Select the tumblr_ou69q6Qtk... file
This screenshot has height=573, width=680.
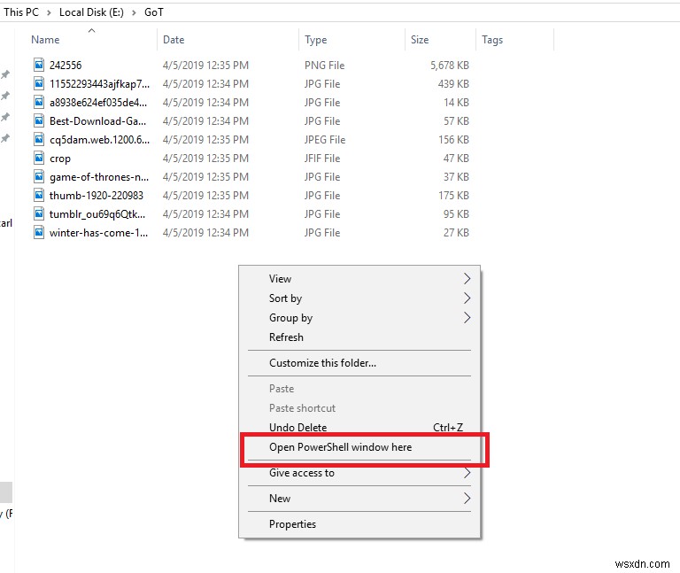tap(97, 214)
